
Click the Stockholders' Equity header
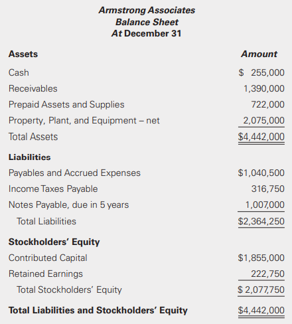pos(54,242)
